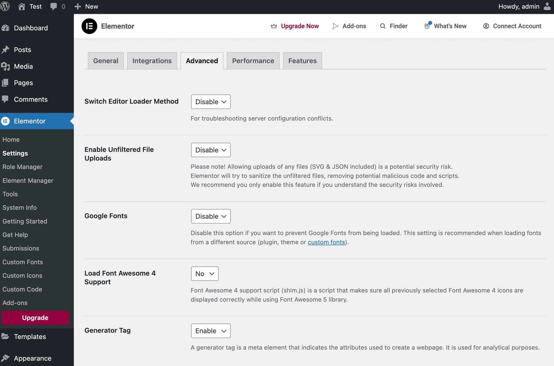
Task: Enable Unfiltered File Uploads
Action: click(210, 150)
